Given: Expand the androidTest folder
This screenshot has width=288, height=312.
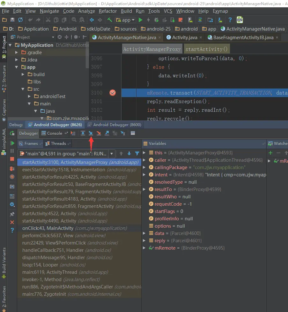Looking at the screenshot, I should (x=29, y=96).
